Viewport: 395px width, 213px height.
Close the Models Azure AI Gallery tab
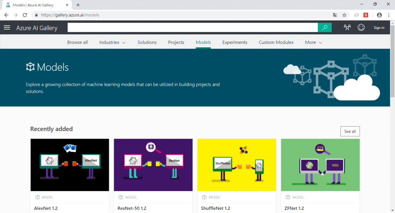coord(67,5)
